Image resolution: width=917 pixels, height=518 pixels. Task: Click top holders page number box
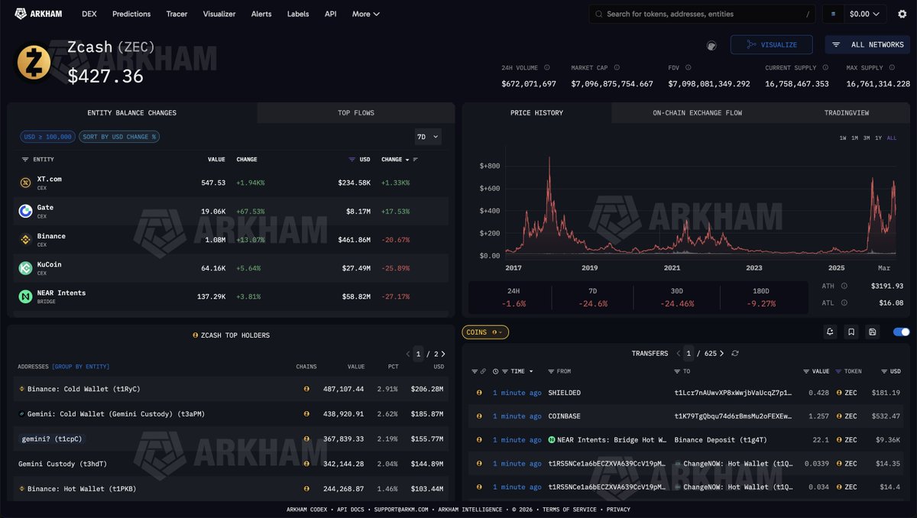[418, 354]
